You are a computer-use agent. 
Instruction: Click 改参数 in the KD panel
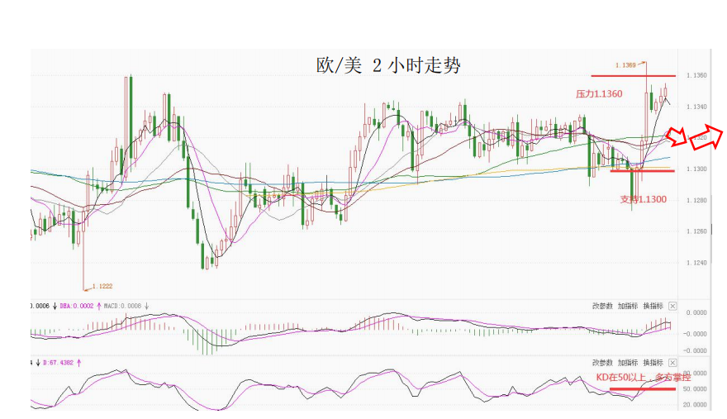click(602, 363)
